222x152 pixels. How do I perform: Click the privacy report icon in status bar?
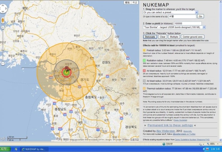[200, 144]
